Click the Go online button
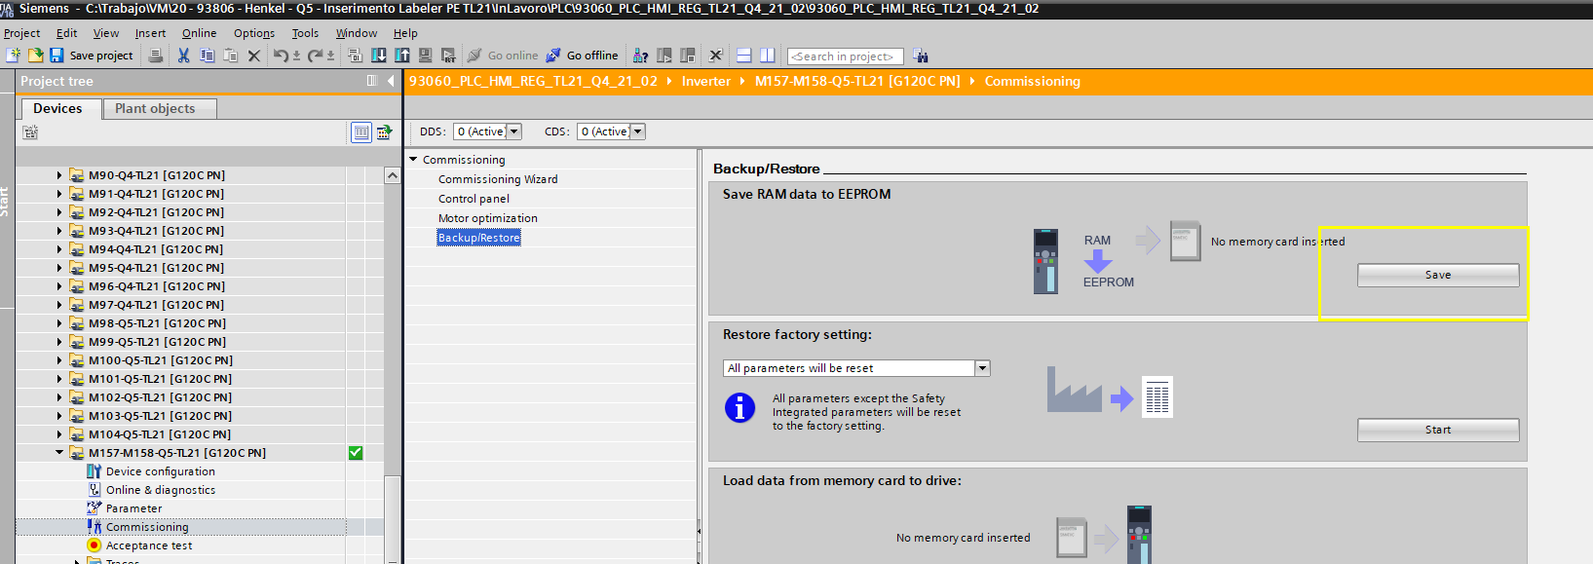Viewport: 1593px width, 564px height. click(503, 56)
